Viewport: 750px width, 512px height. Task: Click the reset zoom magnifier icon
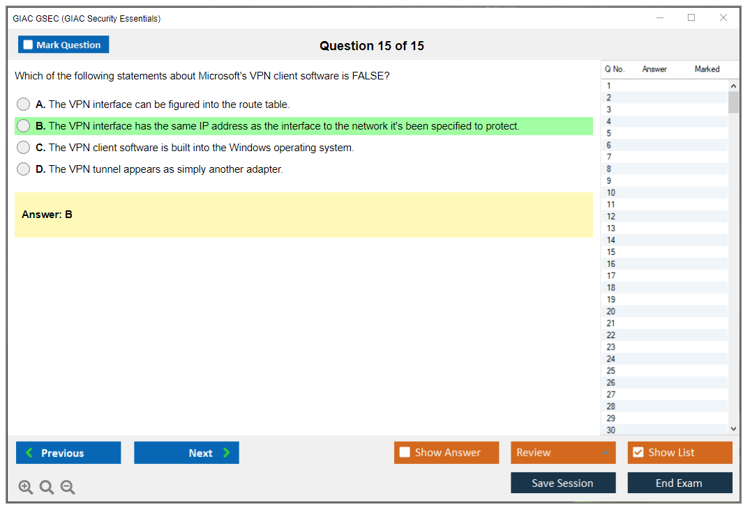[47, 488]
